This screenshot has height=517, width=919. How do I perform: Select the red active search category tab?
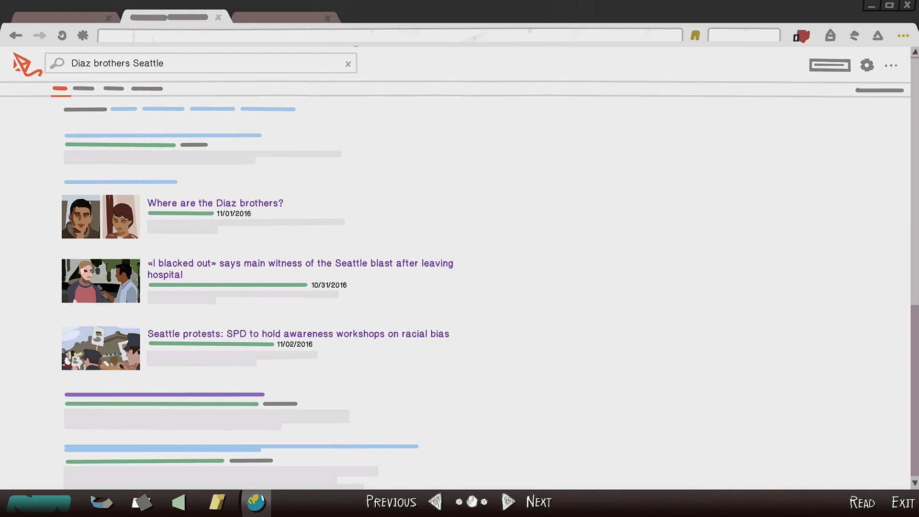click(x=60, y=89)
